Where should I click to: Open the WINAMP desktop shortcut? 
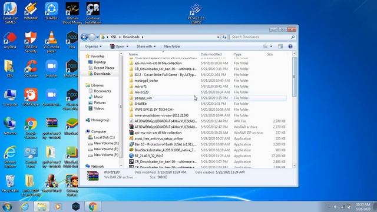(31, 11)
